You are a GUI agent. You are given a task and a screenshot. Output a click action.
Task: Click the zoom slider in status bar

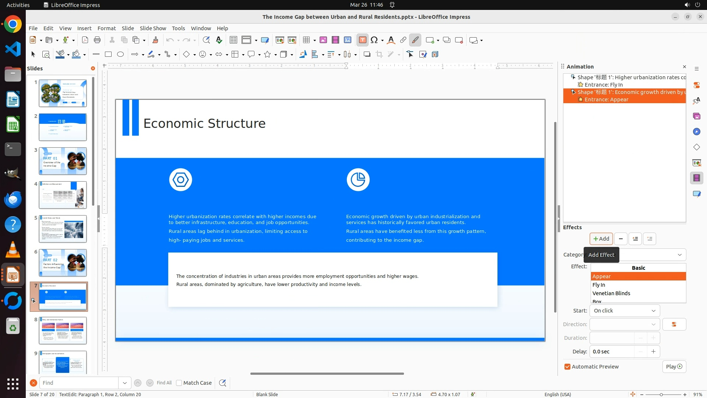pos(661,395)
